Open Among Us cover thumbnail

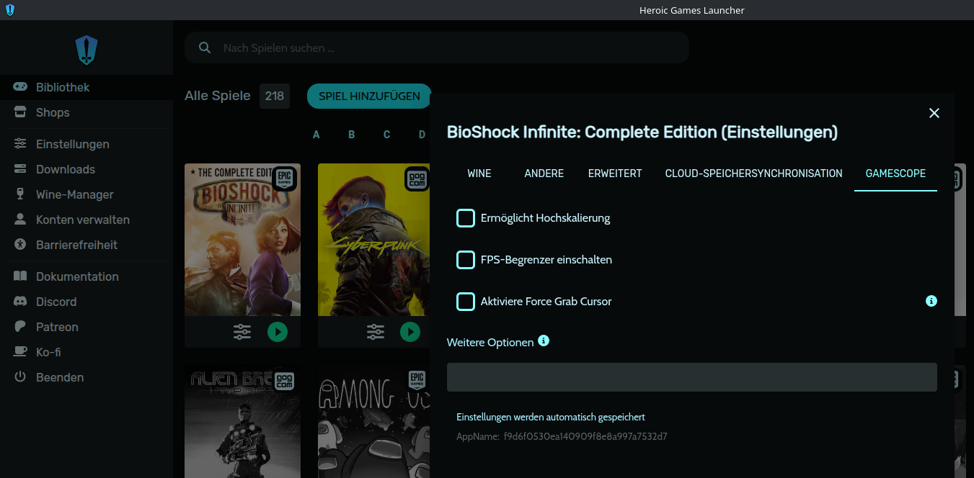pyautogui.click(x=373, y=422)
